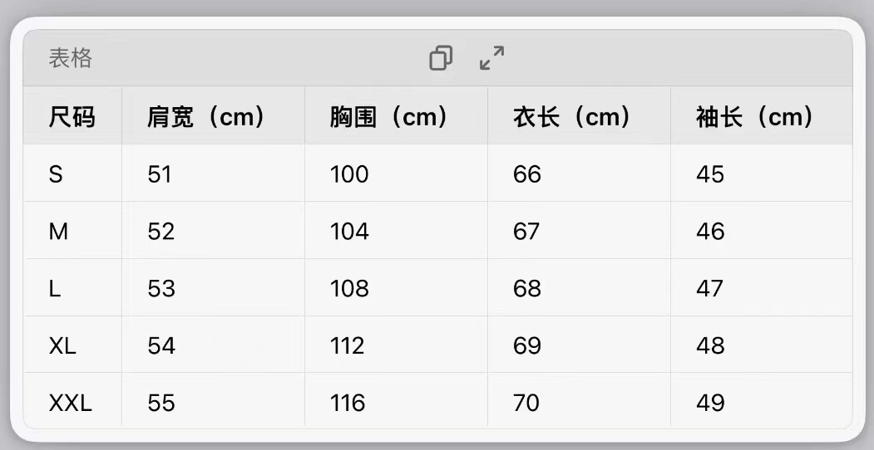Screen dimensions: 874x450
Task: Click the copy table icon
Action: (441, 58)
